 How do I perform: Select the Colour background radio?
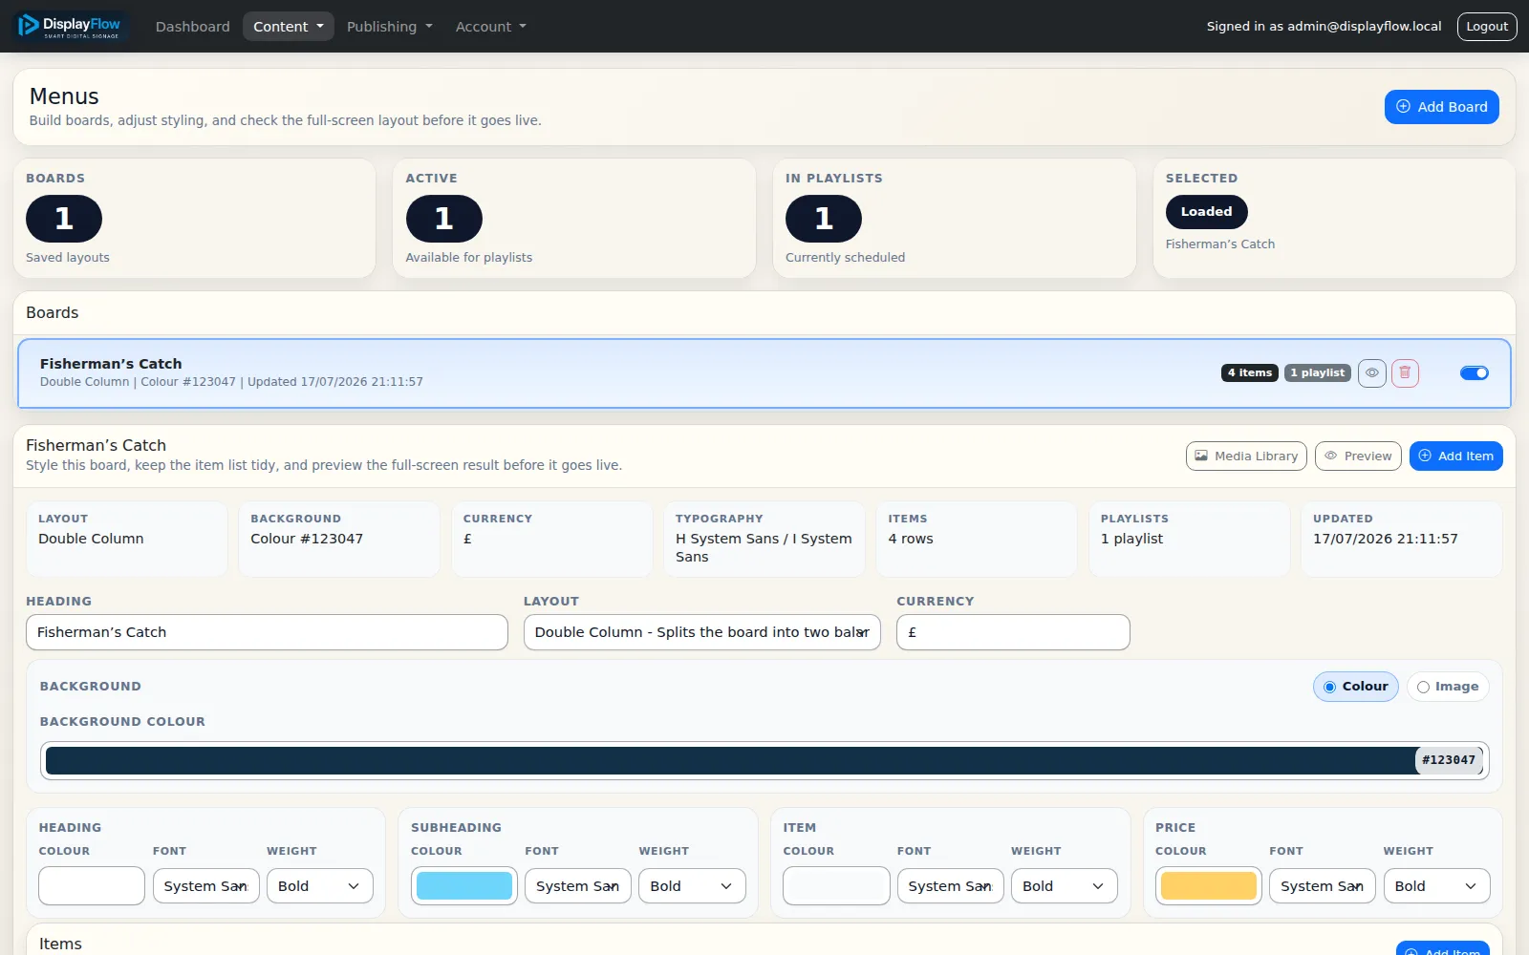point(1355,687)
